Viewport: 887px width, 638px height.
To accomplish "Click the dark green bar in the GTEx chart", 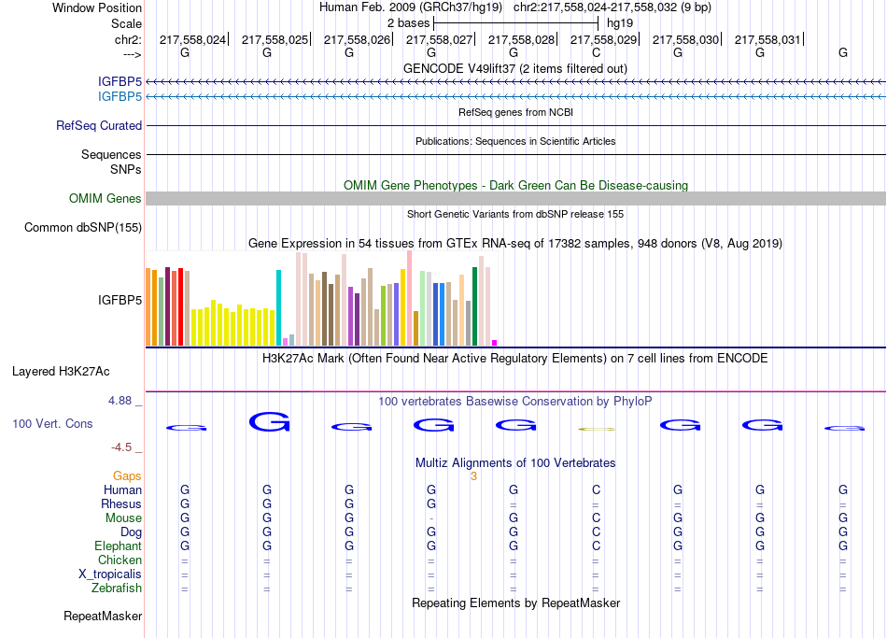I will pyautogui.click(x=474, y=306).
